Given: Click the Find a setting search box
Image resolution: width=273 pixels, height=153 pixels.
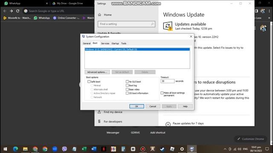Looking at the screenshot, I should pyautogui.click(x=126, y=24).
